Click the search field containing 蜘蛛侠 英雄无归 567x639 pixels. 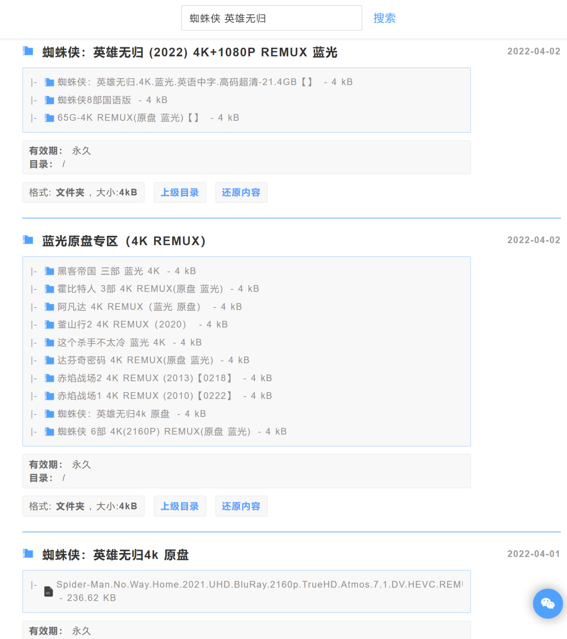(x=271, y=18)
